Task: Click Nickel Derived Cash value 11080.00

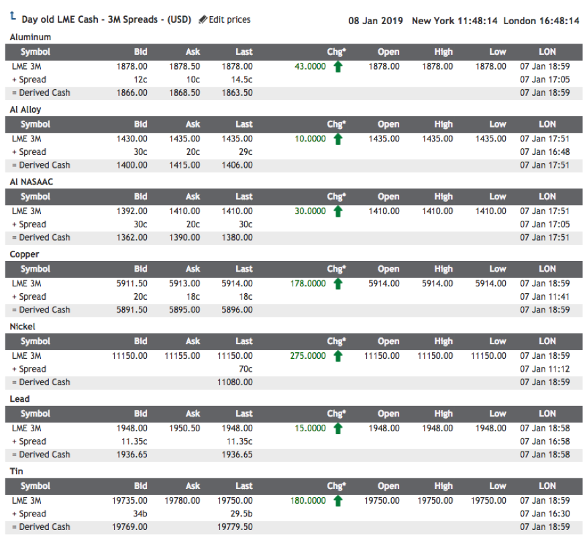Action: [234, 382]
